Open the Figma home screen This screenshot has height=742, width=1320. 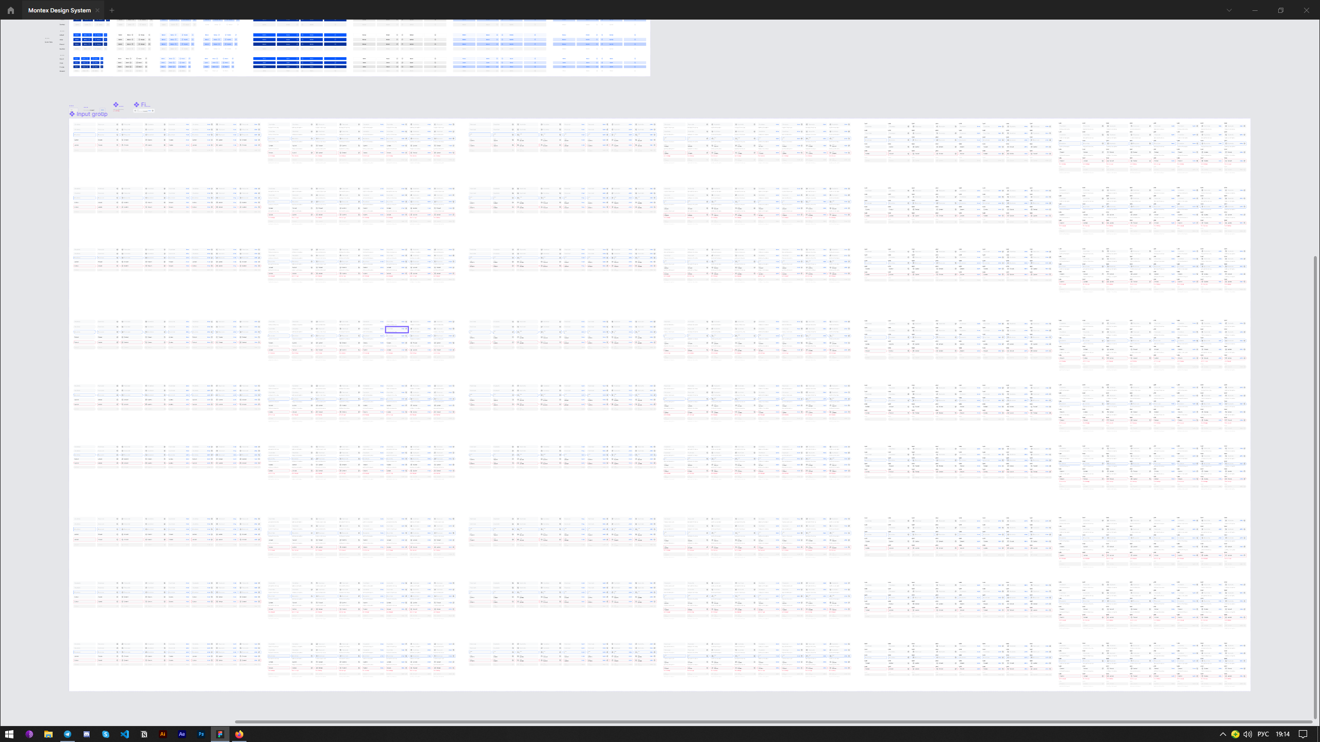10,10
